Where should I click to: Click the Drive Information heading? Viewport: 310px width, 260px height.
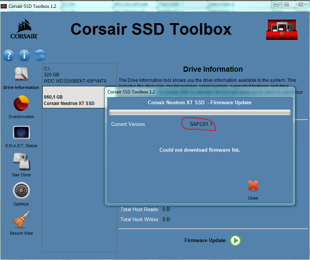pos(213,69)
